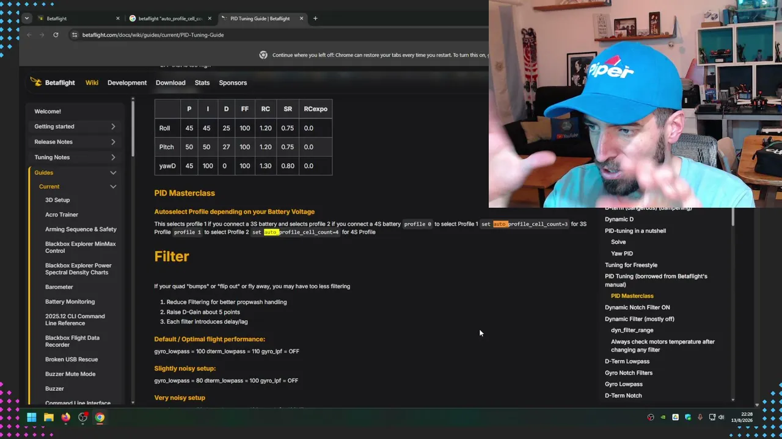
Task: Click the volume speaker tray icon
Action: (x=722, y=418)
